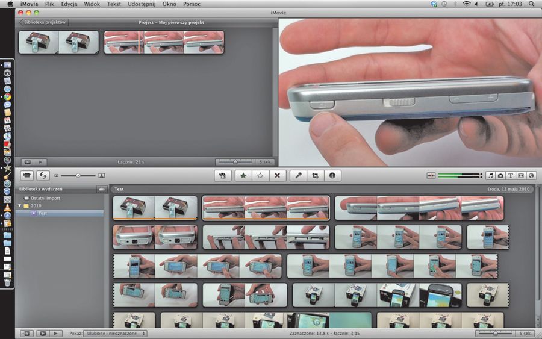
Task: Mark selection as favorite with filled star
Action: (x=243, y=176)
